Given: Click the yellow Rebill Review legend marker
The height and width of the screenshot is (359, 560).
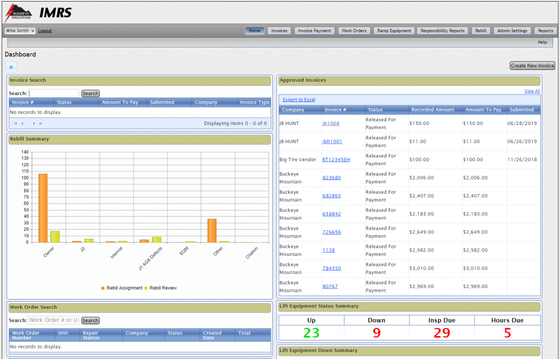Looking at the screenshot, I should point(146,288).
